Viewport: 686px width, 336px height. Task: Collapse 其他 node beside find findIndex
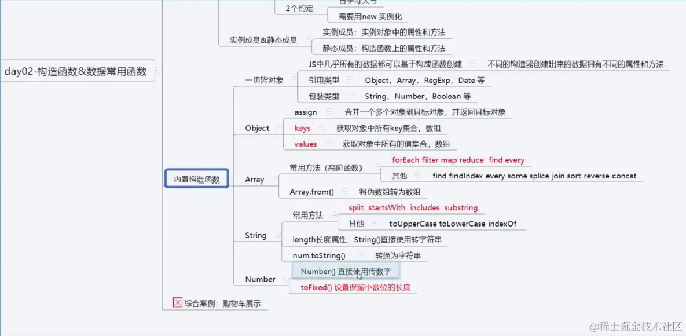[x=417, y=176]
